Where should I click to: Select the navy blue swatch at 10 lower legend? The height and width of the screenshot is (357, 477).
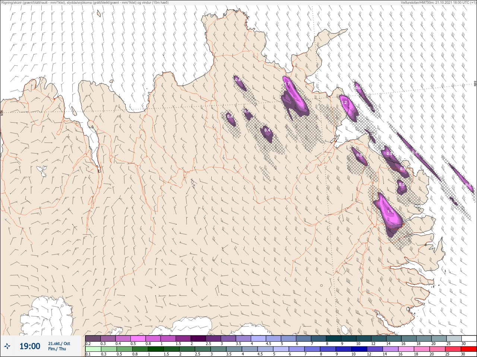[359, 349]
